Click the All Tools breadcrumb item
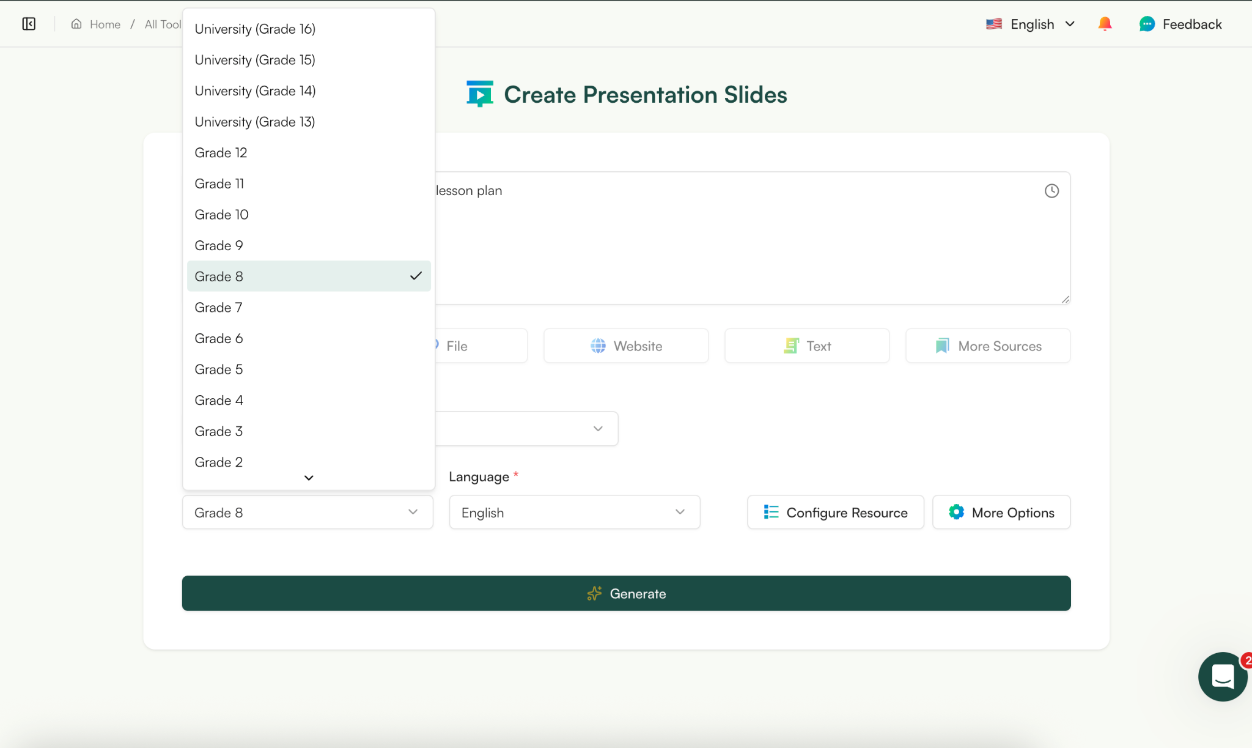Viewport: 1252px width, 748px height. (x=162, y=24)
